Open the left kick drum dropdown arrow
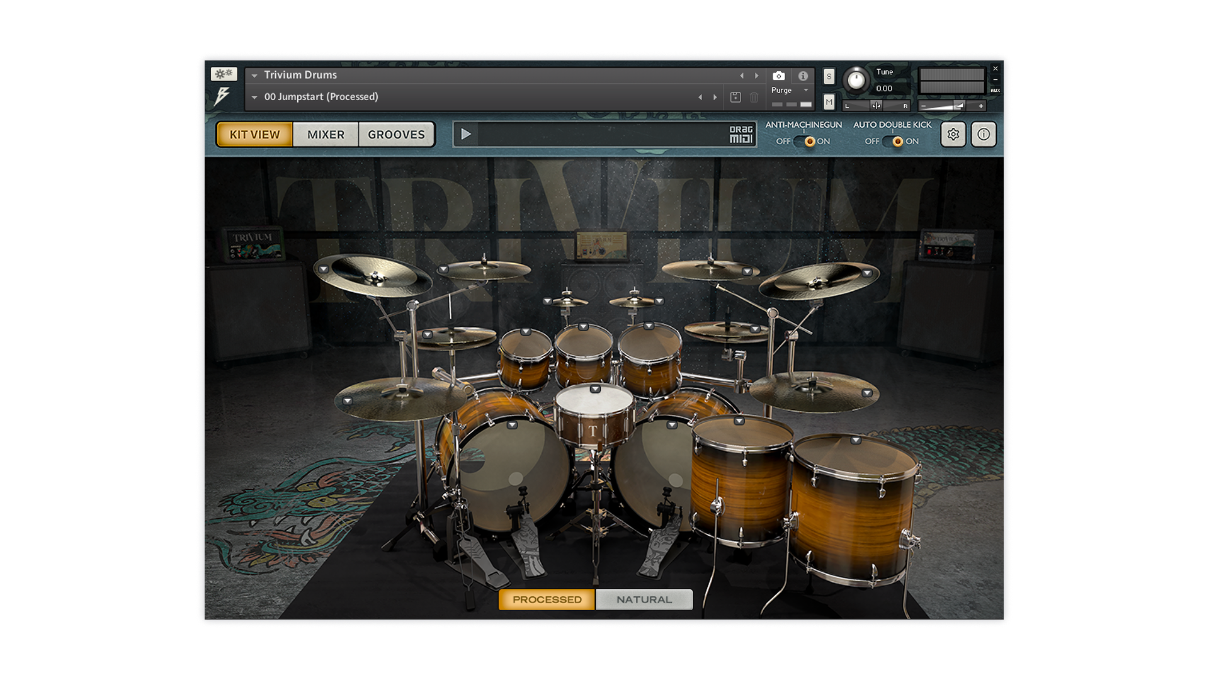This screenshot has width=1209, height=680. [512, 425]
